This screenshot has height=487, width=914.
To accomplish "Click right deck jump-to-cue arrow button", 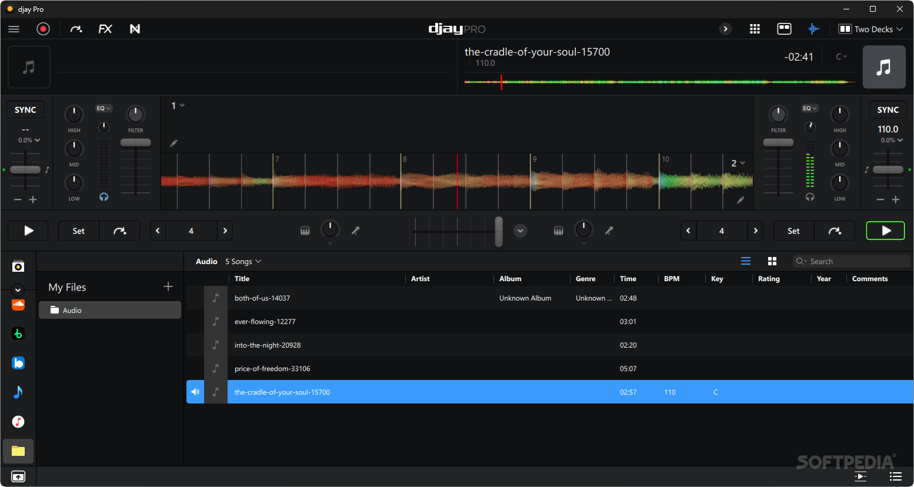I will [x=835, y=231].
